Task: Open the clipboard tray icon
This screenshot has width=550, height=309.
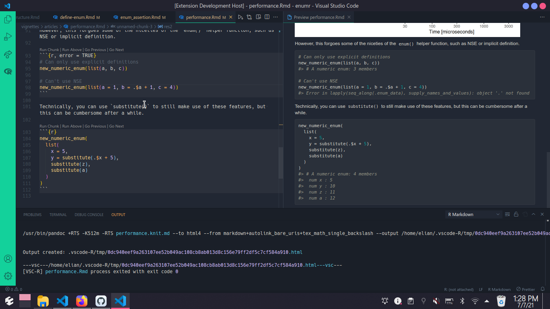Action: (x=411, y=301)
